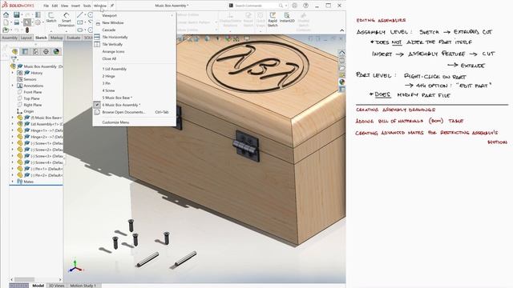The image size is (513, 288).
Task: Open the Motion Study 1 bottom tab
Action: pos(83,286)
